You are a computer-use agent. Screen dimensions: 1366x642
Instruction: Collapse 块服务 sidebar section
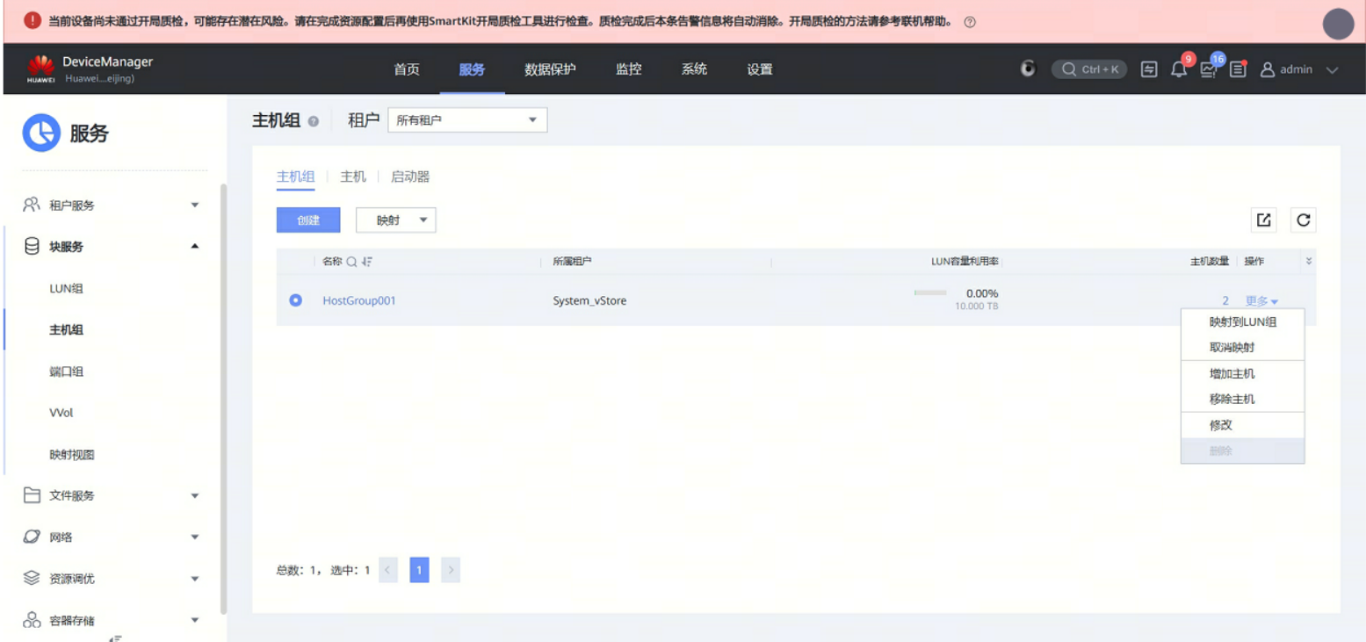(195, 246)
